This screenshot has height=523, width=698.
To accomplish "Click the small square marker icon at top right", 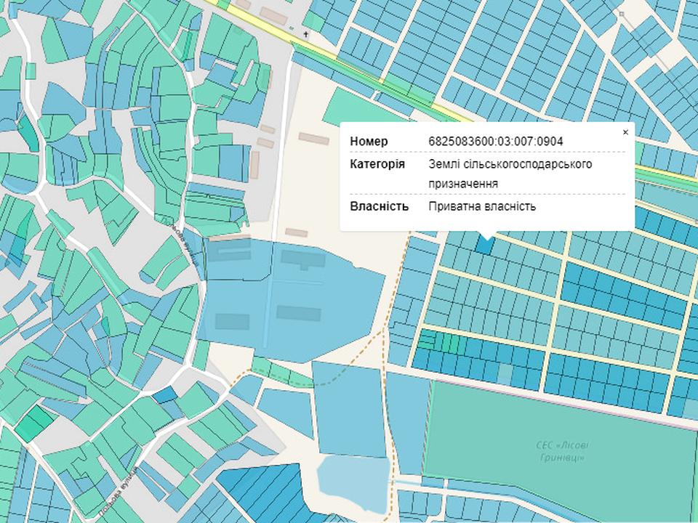I will (622, 13).
